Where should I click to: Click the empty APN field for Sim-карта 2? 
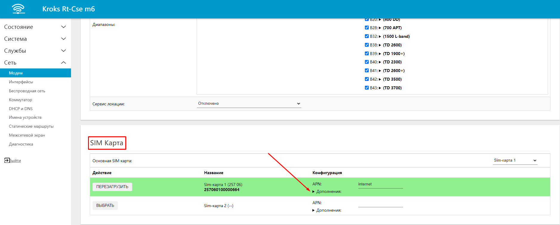coord(381,204)
